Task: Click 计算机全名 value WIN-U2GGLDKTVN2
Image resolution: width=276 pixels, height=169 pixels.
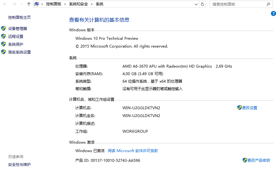Action: (141, 116)
